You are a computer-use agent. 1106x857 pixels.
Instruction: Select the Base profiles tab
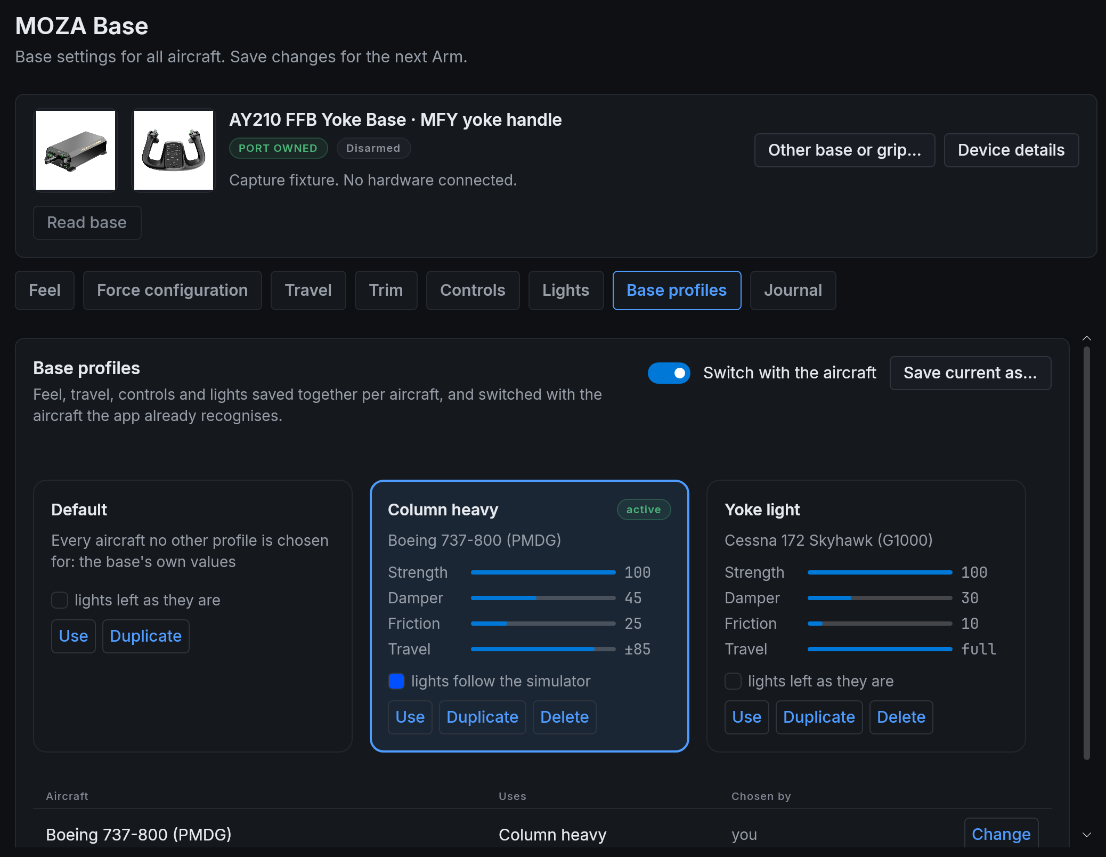pos(677,290)
